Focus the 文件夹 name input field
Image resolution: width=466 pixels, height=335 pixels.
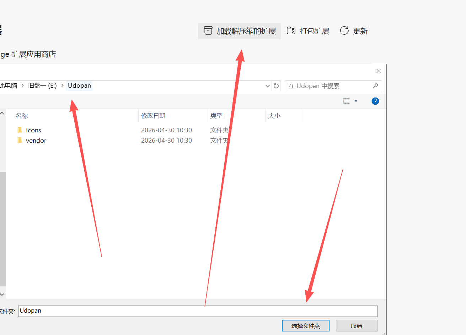(198, 311)
